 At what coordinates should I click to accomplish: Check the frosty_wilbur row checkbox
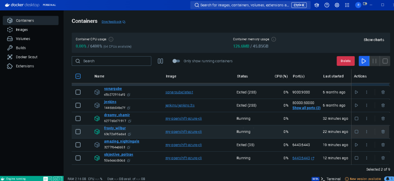tap(78, 132)
